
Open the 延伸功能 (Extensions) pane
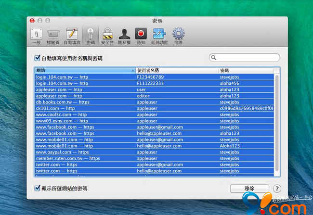[x=159, y=36]
